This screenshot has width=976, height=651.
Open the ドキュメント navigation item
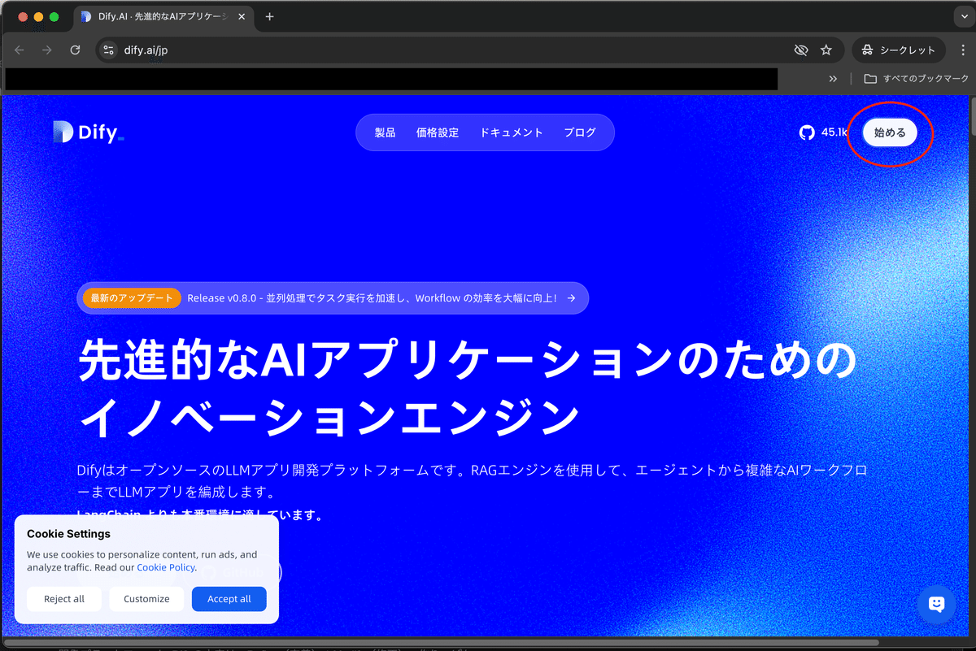click(512, 132)
